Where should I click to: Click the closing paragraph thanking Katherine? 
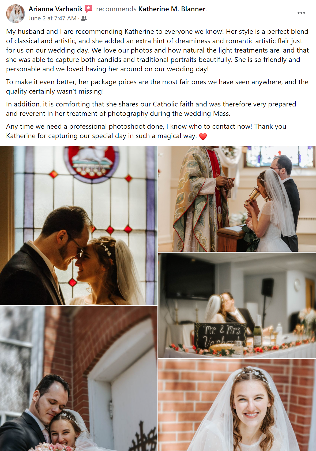pyautogui.click(x=146, y=131)
